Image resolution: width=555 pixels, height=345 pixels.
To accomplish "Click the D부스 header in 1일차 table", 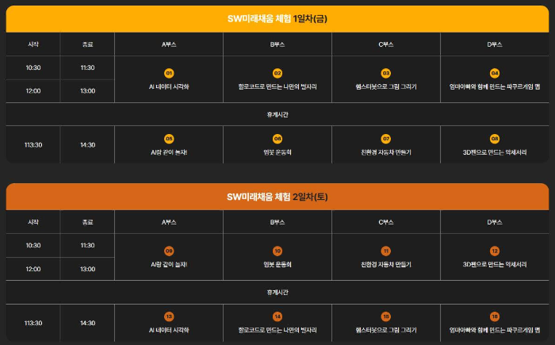I will click(x=495, y=44).
